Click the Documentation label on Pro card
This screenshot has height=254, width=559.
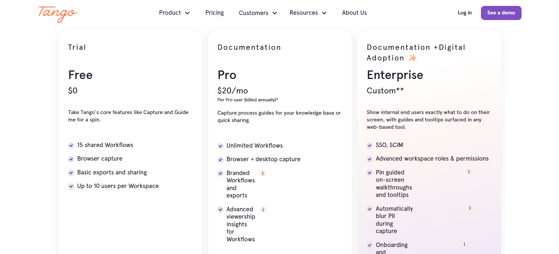pos(249,47)
